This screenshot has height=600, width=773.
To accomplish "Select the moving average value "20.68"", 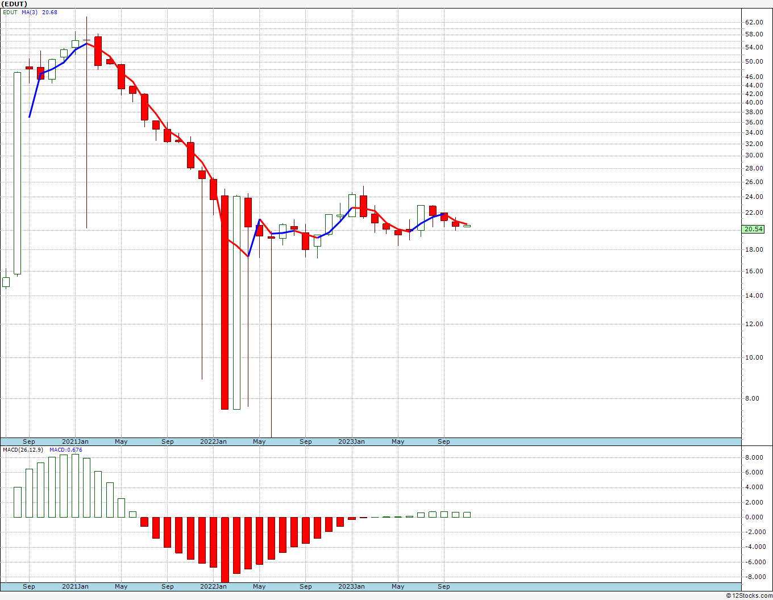I will (50, 13).
